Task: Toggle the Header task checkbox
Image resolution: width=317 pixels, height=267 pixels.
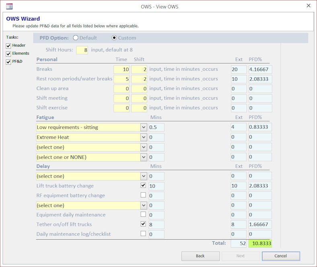Action: 8,46
